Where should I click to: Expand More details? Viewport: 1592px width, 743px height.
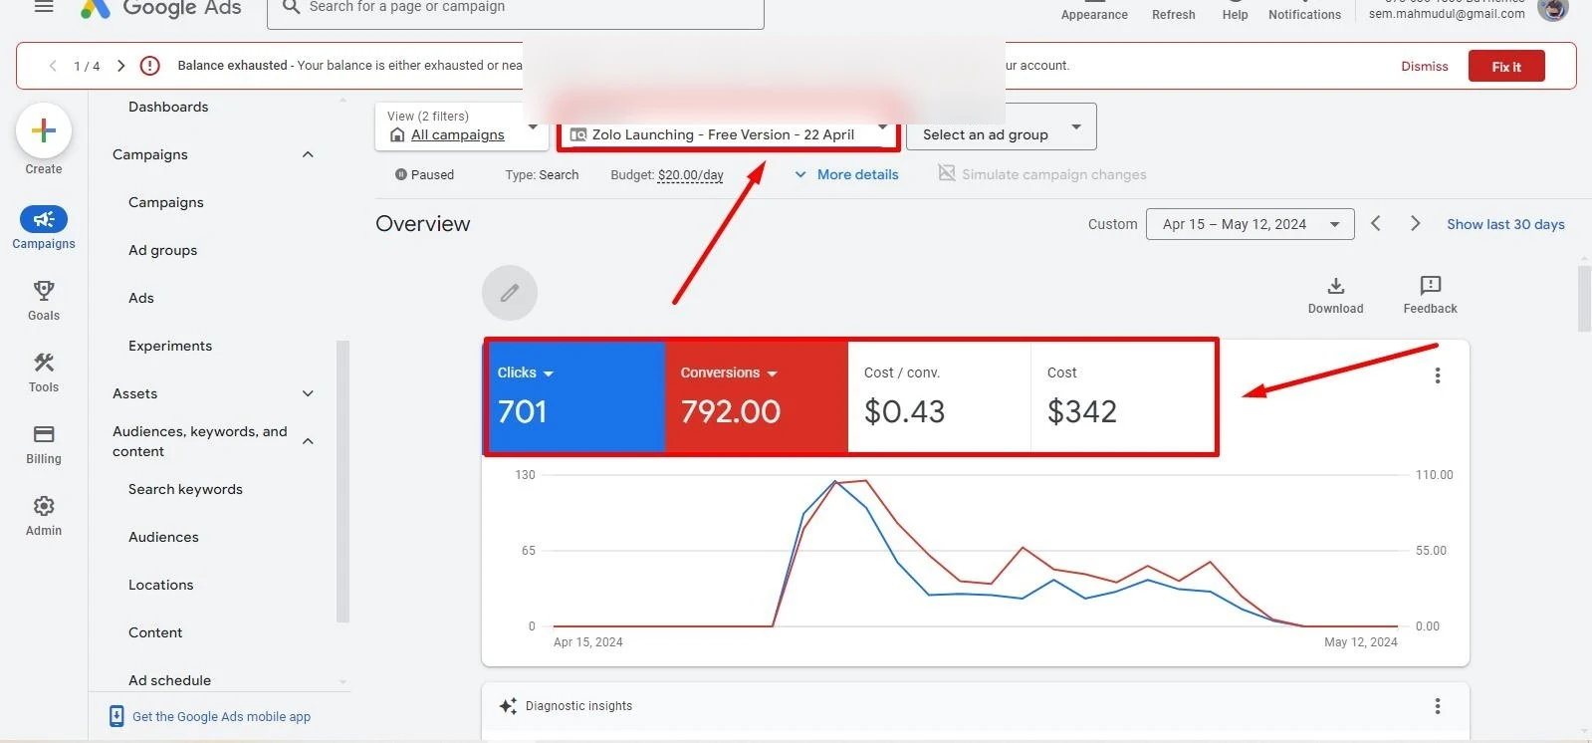(x=846, y=174)
